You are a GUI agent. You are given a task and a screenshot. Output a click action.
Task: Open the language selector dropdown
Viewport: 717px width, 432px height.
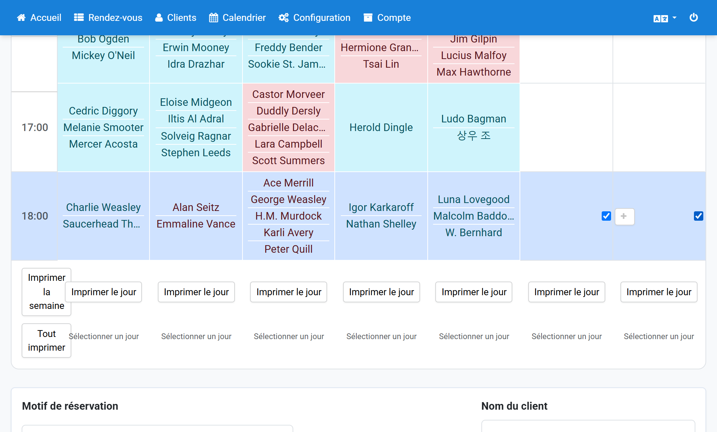point(665,18)
